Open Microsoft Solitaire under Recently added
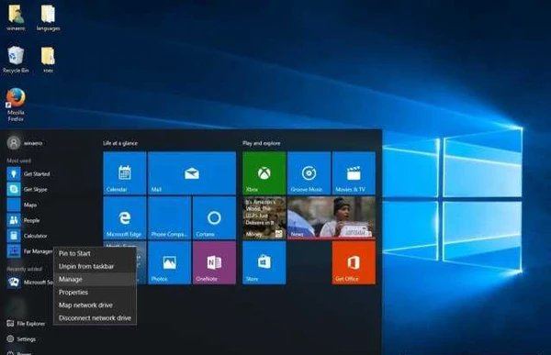Screen dimensions: 551x355 pyautogui.click(x=29, y=282)
